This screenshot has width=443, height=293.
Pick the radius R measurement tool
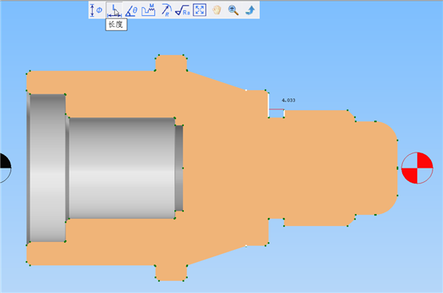[166, 10]
